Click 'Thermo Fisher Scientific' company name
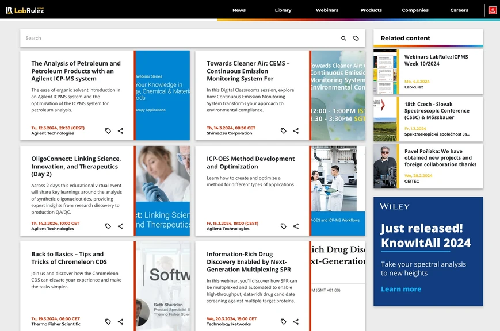The height and width of the screenshot is (331, 500). click(56, 324)
